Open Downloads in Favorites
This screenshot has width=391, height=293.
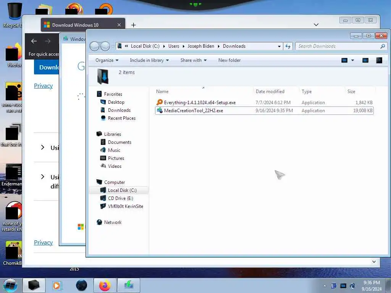point(119,110)
